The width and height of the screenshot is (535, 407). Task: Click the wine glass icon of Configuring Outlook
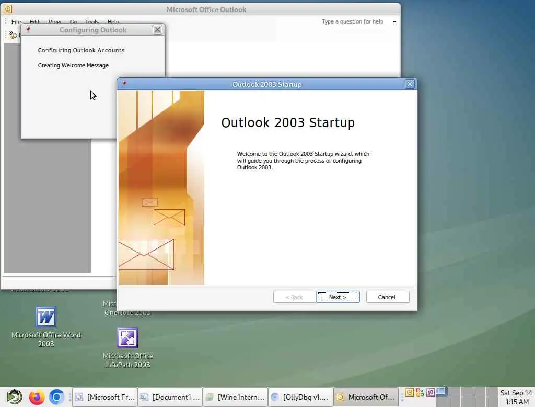(x=28, y=30)
